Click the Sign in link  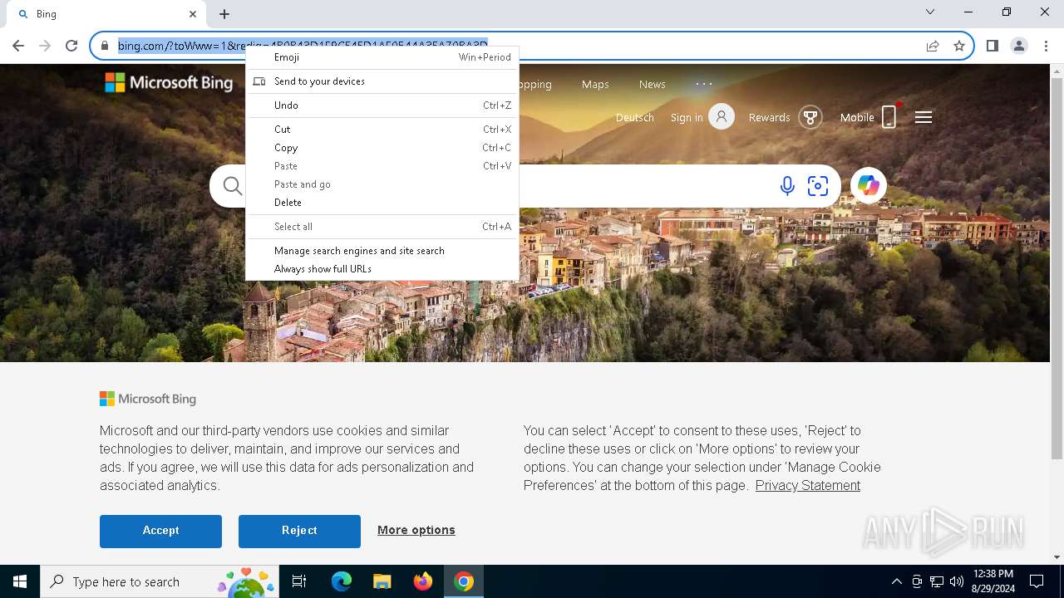coord(687,118)
